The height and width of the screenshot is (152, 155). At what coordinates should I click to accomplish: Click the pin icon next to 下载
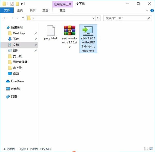click(36, 39)
